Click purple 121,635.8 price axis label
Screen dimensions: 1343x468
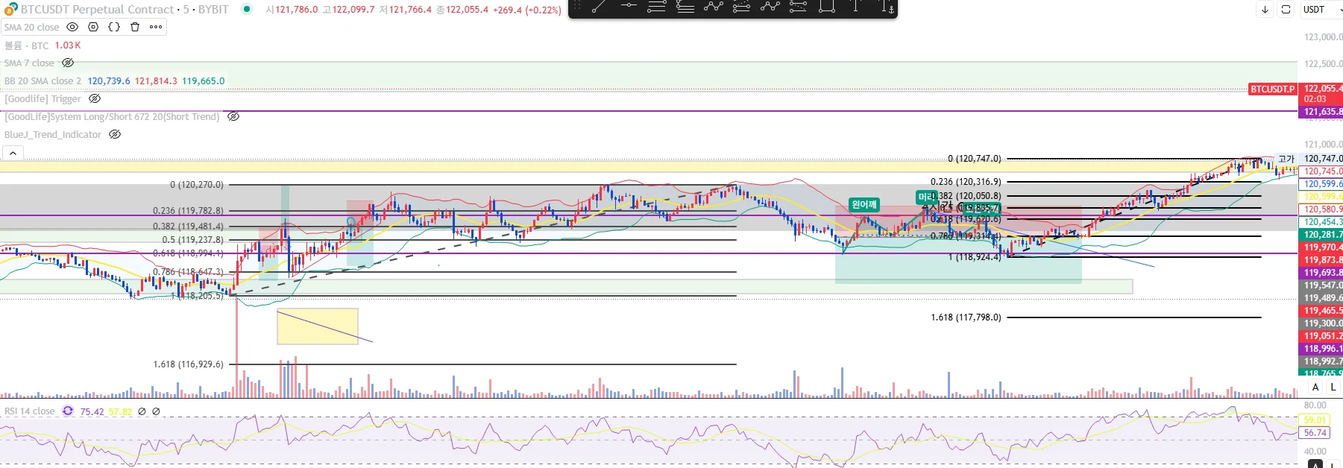click(1321, 112)
